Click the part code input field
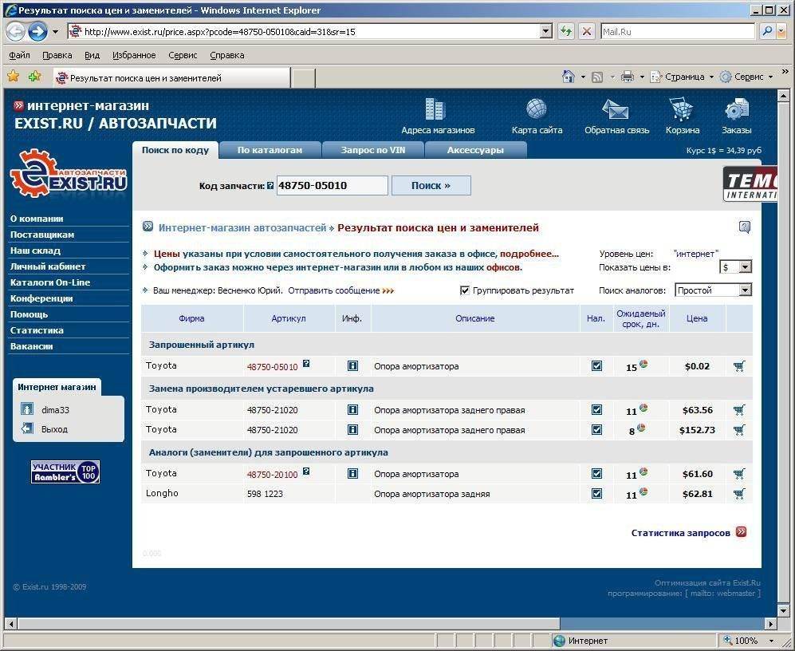Image resolution: width=795 pixels, height=651 pixels. pyautogui.click(x=332, y=185)
